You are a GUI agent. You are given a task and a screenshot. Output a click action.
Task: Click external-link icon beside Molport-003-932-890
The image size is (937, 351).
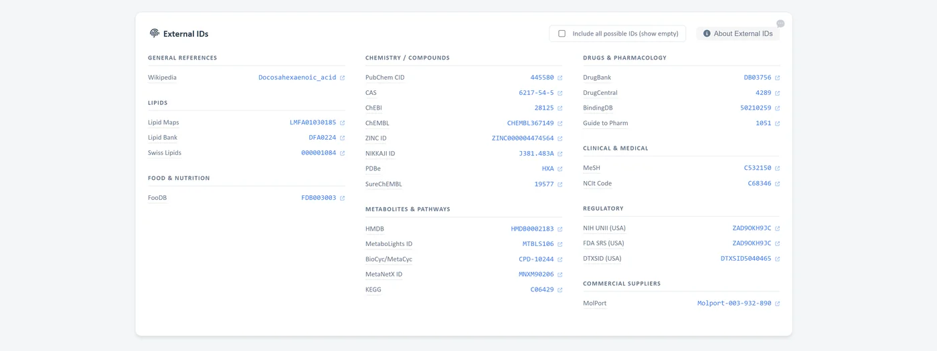(777, 304)
